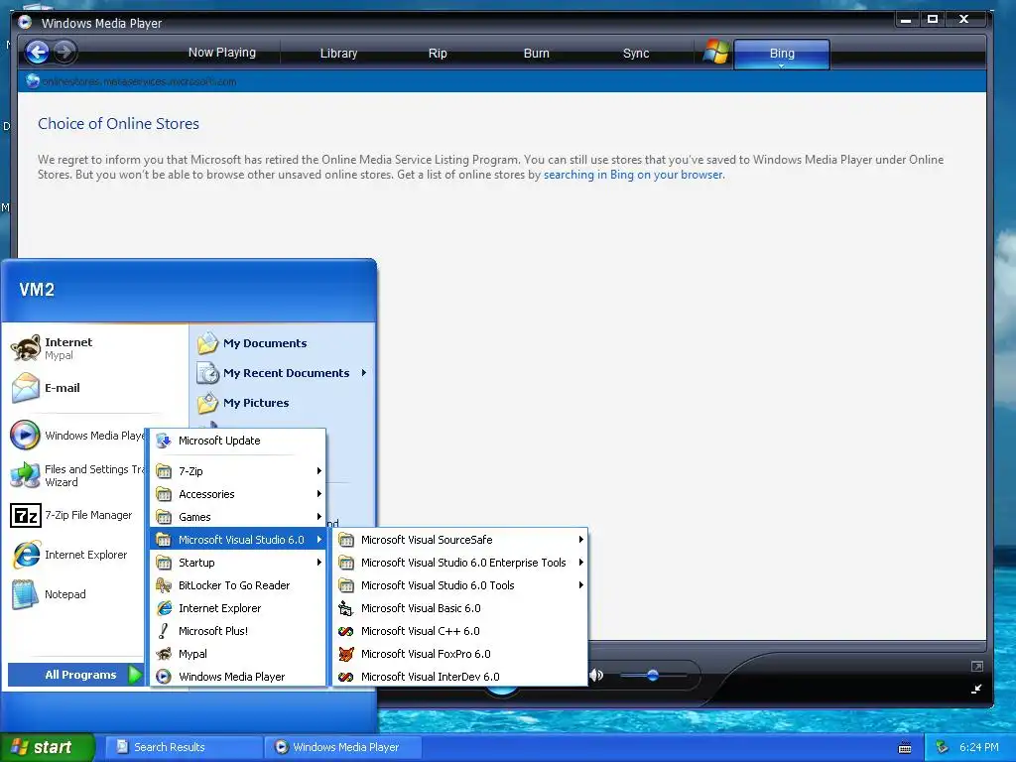Expand the 7-Zip program folder
1016x762 pixels.
(x=238, y=471)
